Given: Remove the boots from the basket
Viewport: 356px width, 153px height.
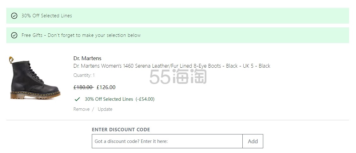Looking at the screenshot, I should point(81,109).
